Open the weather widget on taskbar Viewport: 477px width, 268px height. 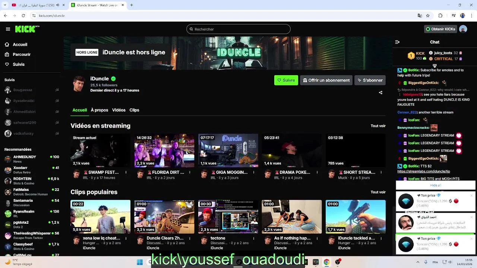pyautogui.click(x=18, y=262)
